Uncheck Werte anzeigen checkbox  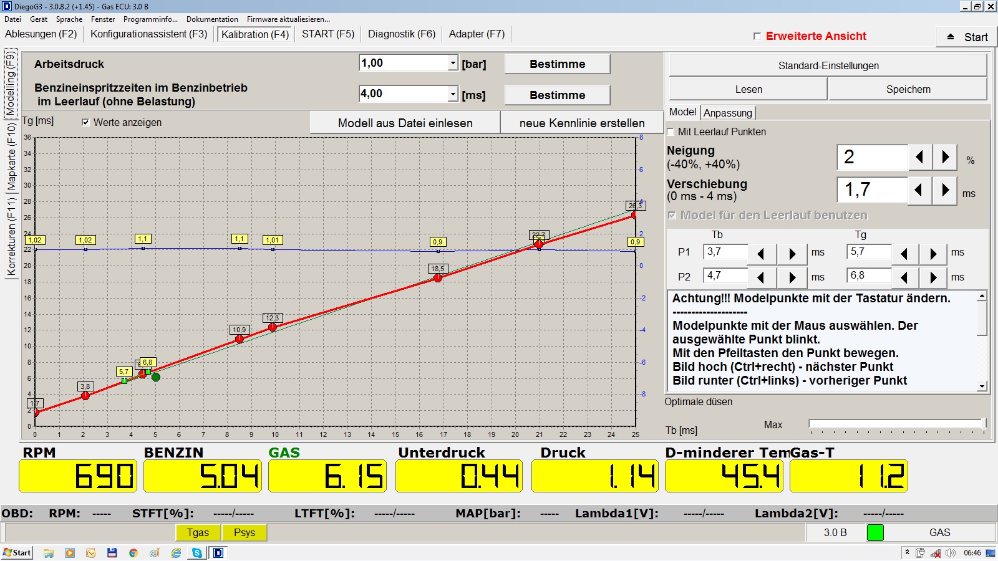85,123
